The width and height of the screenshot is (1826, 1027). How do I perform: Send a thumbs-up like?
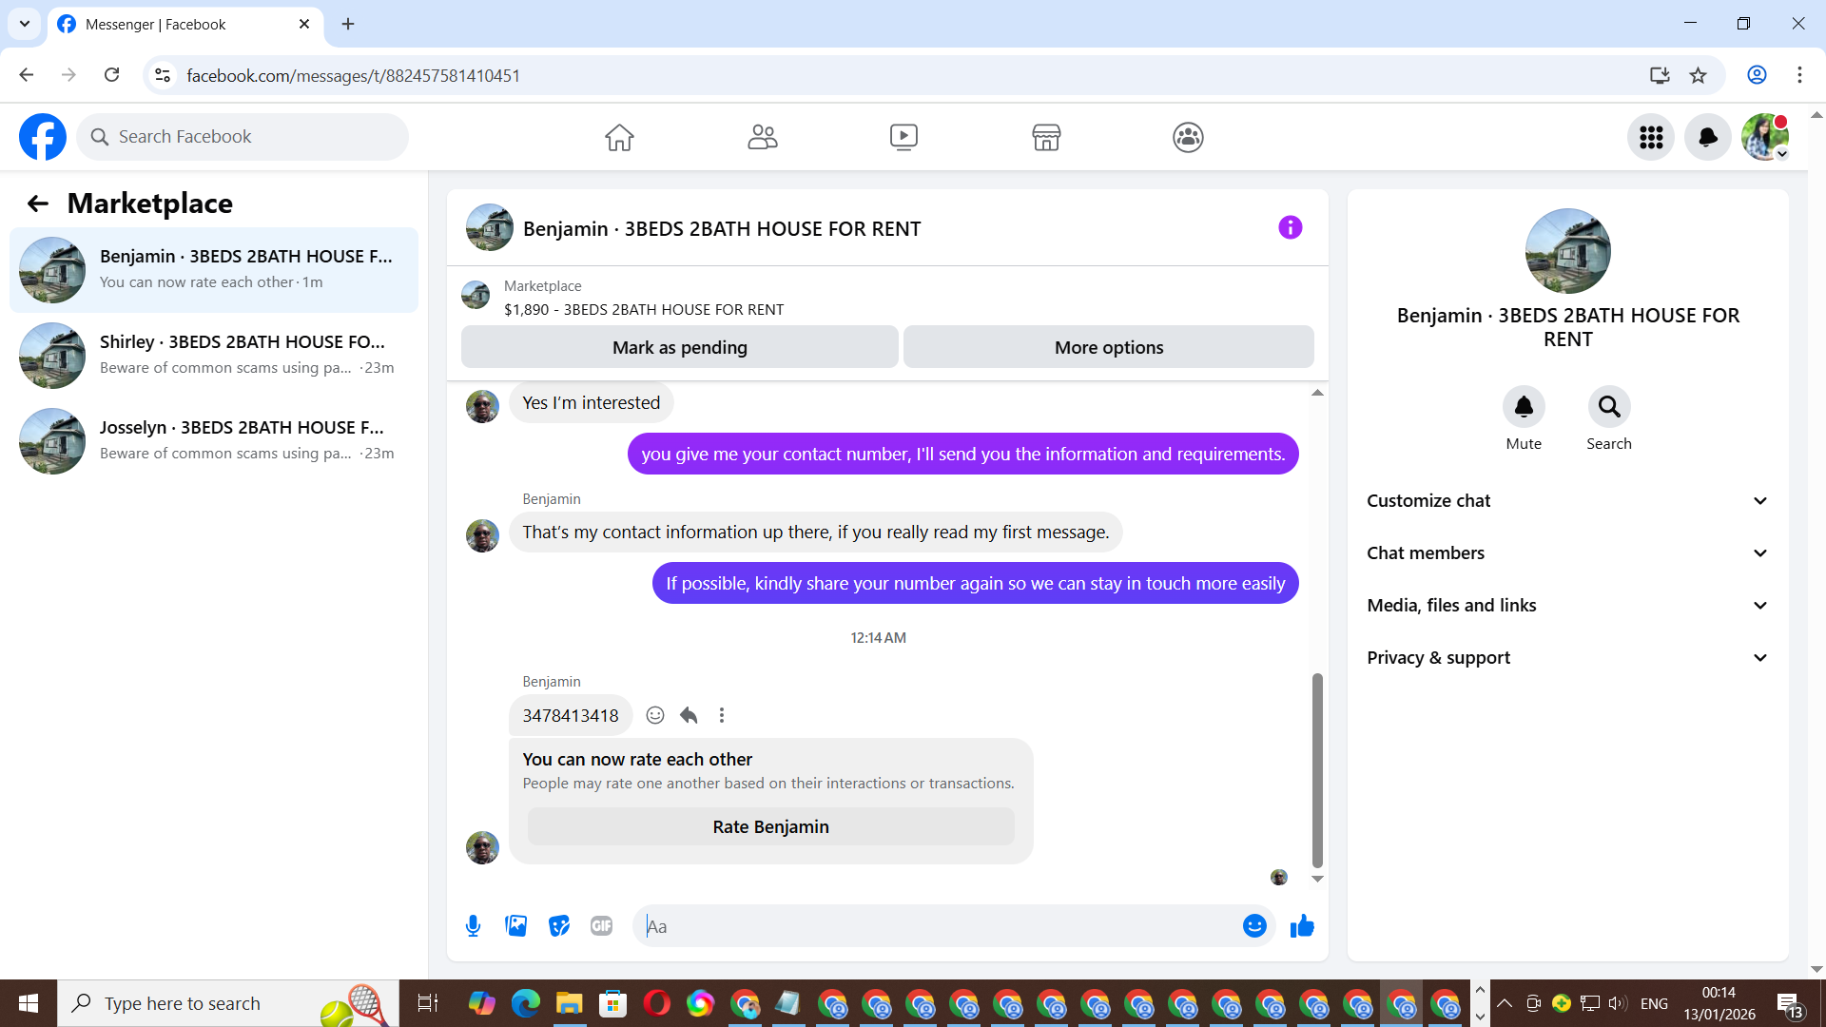[x=1302, y=926]
